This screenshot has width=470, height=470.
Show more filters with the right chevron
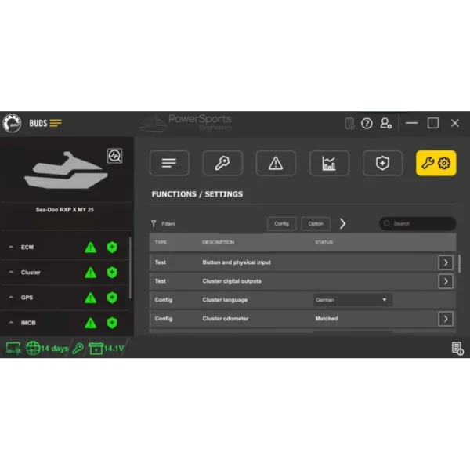tap(342, 223)
